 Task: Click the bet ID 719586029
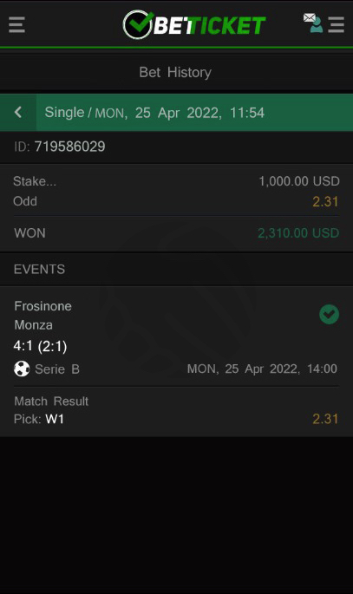tap(69, 147)
